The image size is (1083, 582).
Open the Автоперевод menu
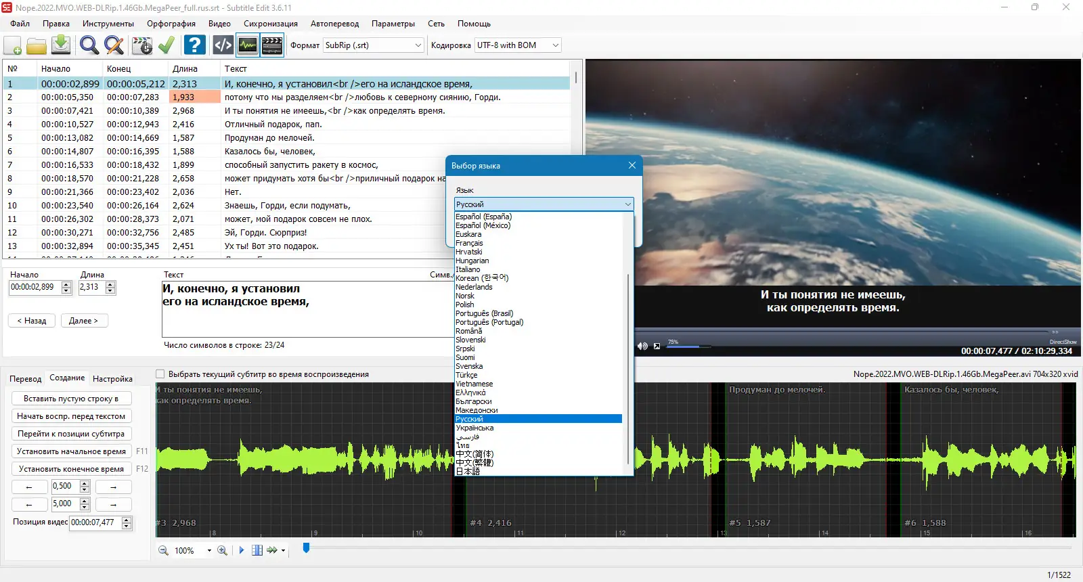pos(334,24)
